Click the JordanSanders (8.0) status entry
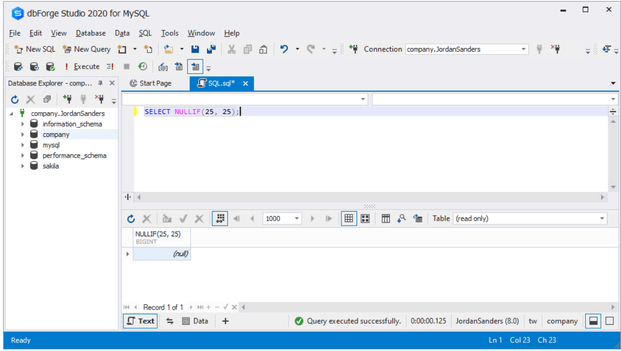This screenshot has width=621, height=351. [x=487, y=321]
